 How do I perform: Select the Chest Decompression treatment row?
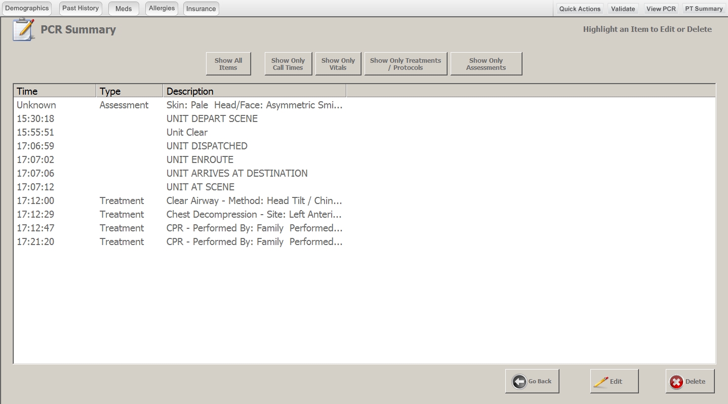[x=254, y=214]
